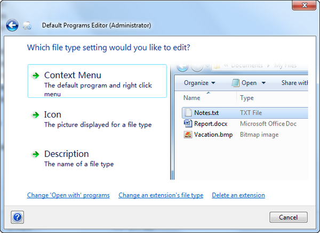Choose the Description file type setting title

(66, 154)
